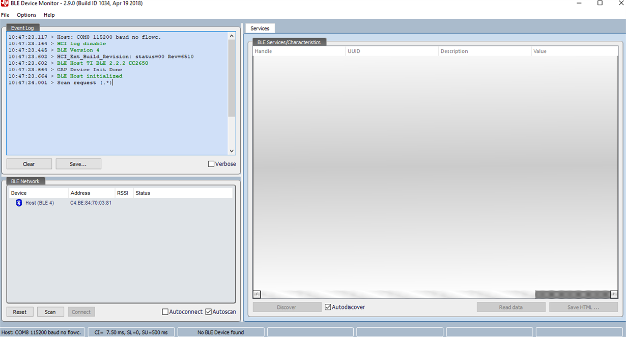626x337 pixels.
Task: Click the Device column header
Action: point(39,193)
